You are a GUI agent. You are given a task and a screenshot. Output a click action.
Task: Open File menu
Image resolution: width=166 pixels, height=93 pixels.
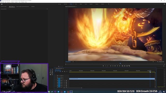pos(1,2)
